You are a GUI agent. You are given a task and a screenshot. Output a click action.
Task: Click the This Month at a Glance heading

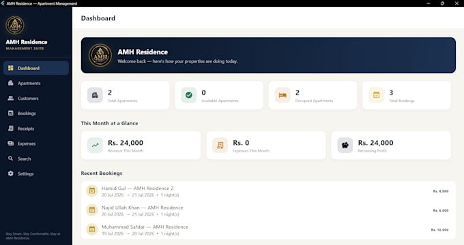coord(109,123)
